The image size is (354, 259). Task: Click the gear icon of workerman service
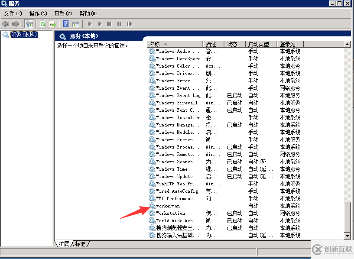pyautogui.click(x=152, y=206)
